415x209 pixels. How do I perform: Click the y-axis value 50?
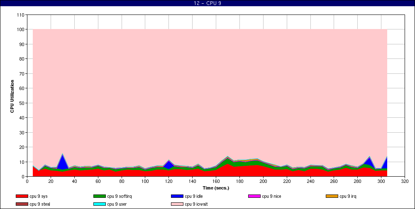coord(22,103)
